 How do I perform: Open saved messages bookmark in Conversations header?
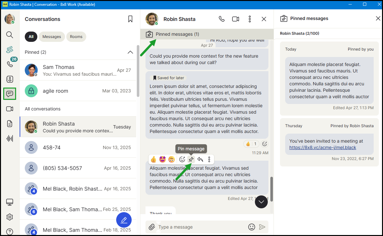click(130, 19)
